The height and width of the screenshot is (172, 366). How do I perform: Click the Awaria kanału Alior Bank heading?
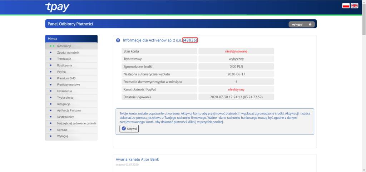click(x=138, y=159)
